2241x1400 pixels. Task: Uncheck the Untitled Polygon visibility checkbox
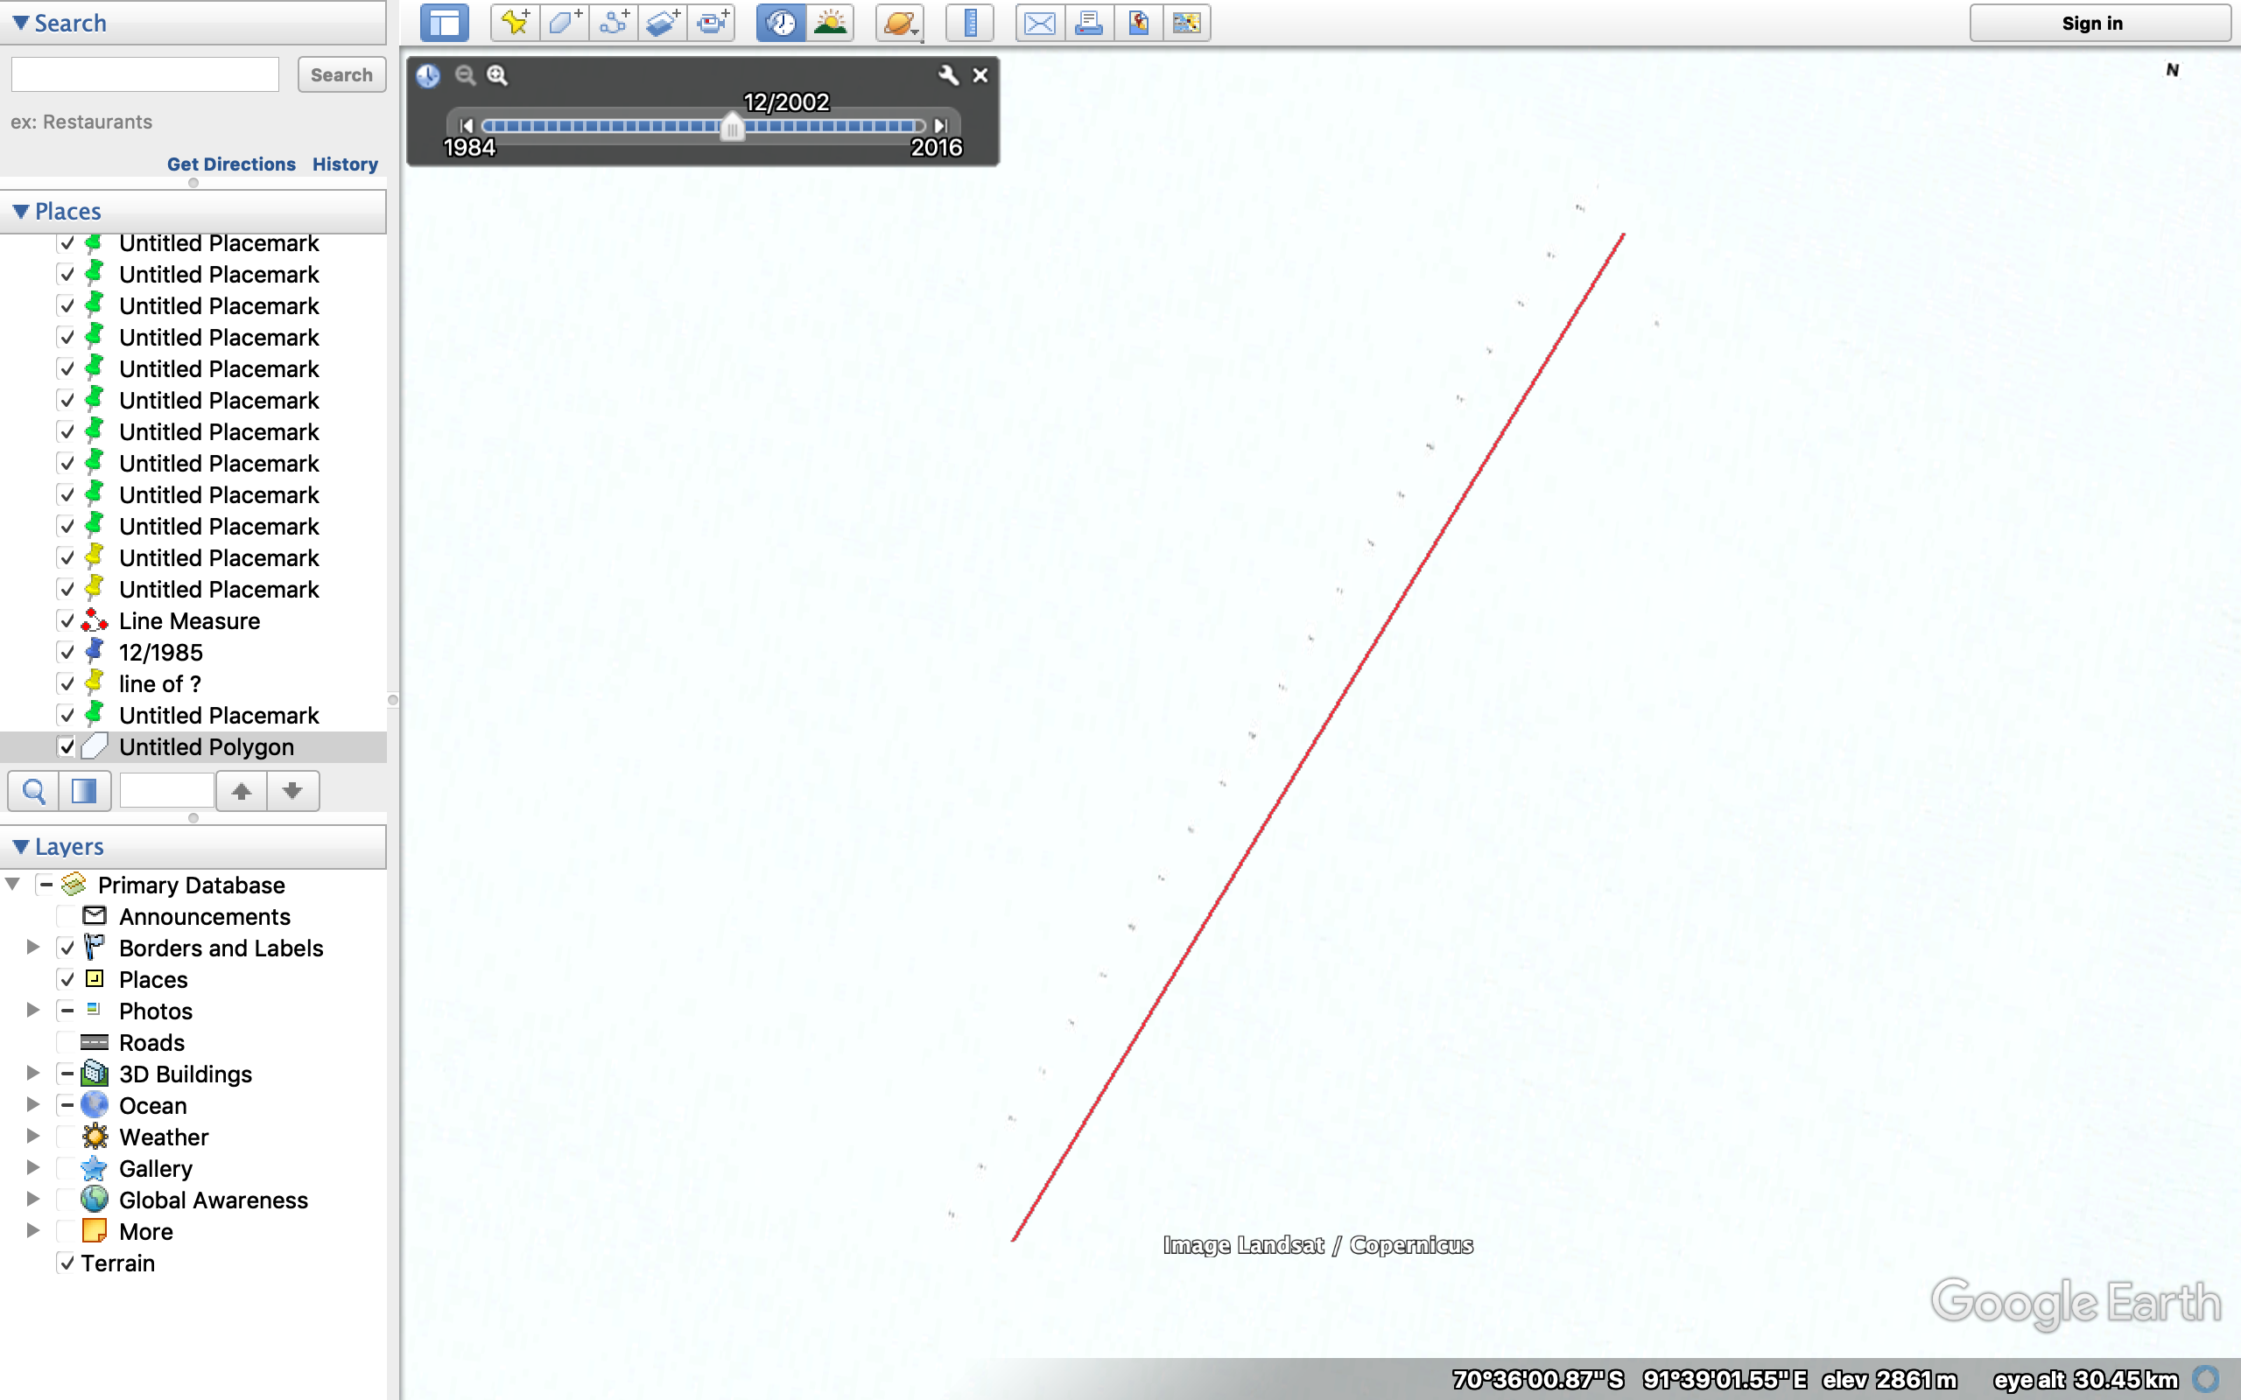67,745
